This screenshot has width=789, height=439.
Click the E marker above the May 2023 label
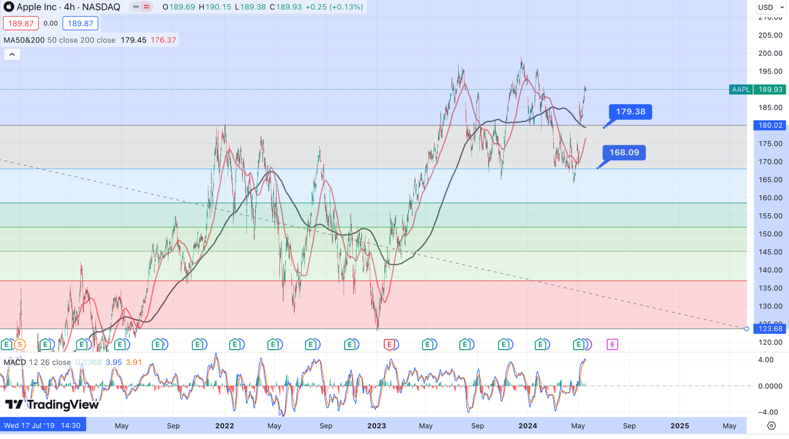pyautogui.click(x=428, y=345)
